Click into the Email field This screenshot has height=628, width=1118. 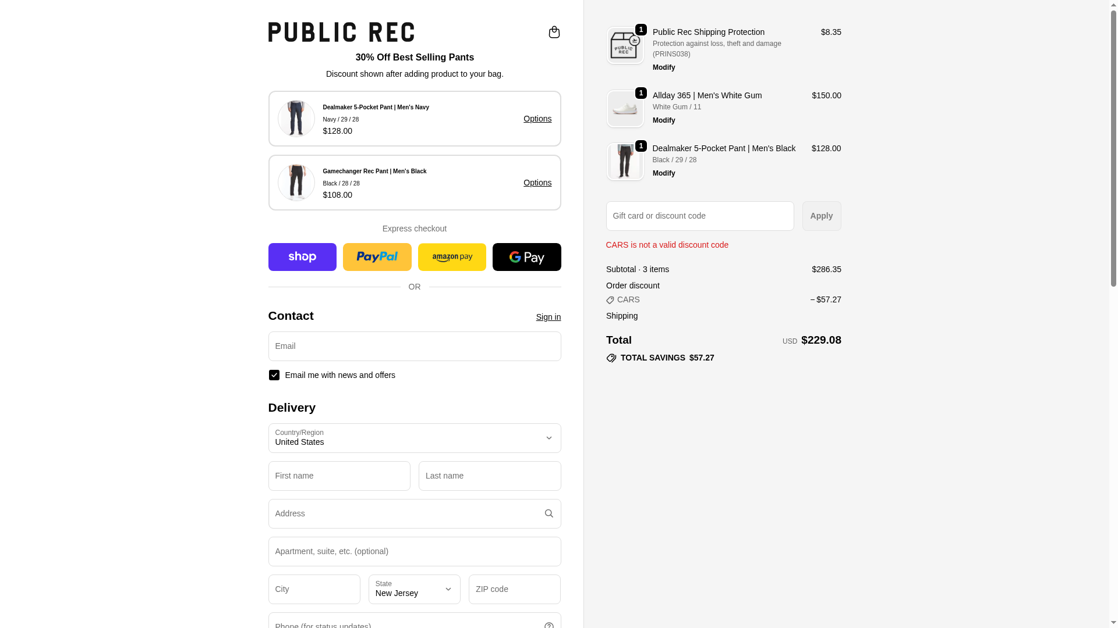[414, 346]
